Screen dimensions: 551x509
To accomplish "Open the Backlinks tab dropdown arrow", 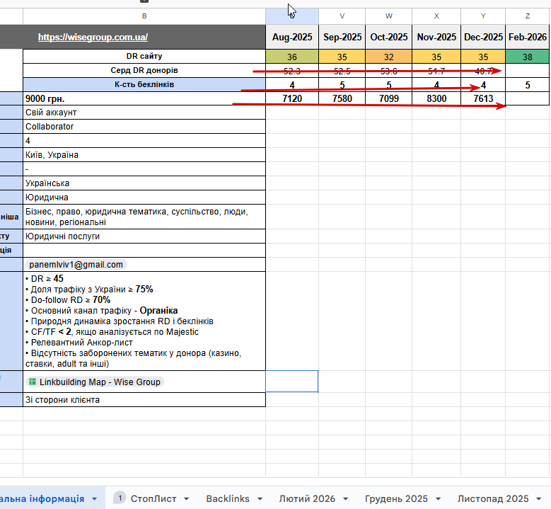I will 260,499.
